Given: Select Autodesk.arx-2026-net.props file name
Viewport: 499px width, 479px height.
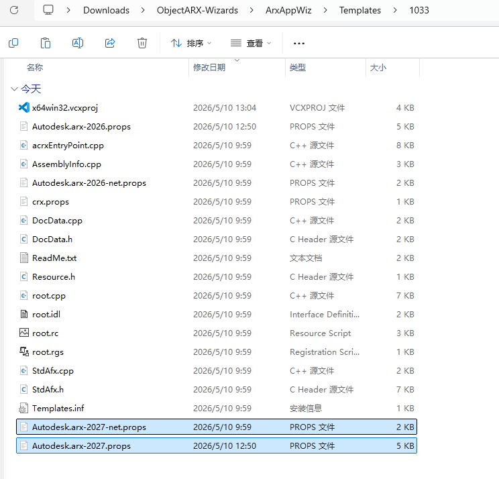Looking at the screenshot, I should tap(89, 183).
